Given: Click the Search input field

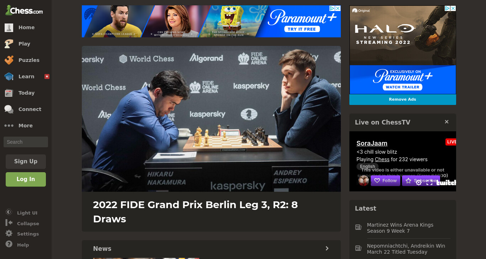Looking at the screenshot, I should (x=26, y=142).
